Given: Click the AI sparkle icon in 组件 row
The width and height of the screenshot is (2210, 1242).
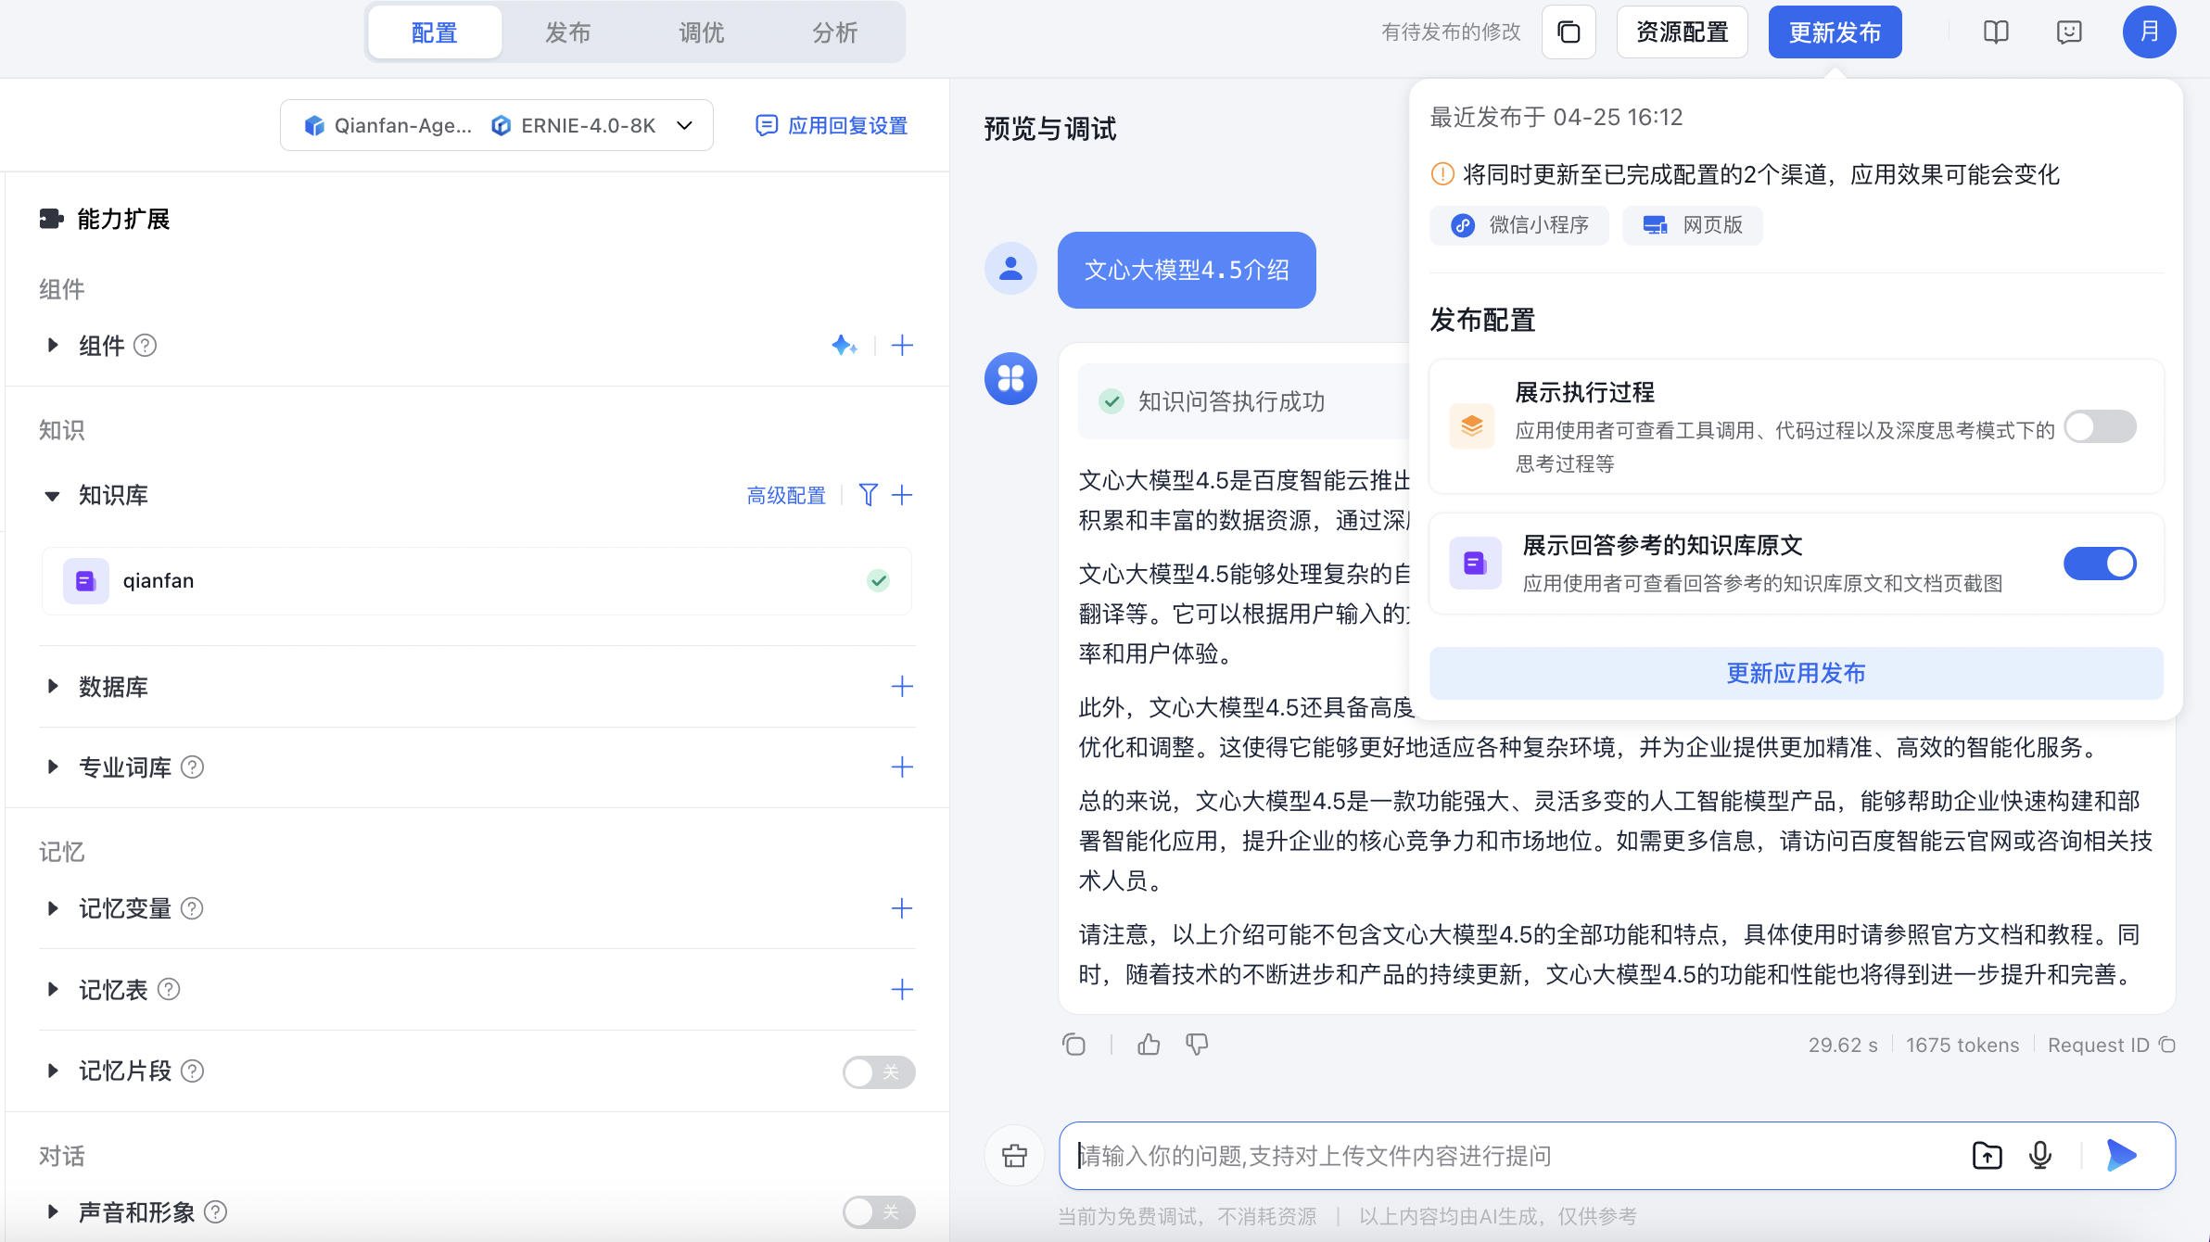Looking at the screenshot, I should pos(844,346).
